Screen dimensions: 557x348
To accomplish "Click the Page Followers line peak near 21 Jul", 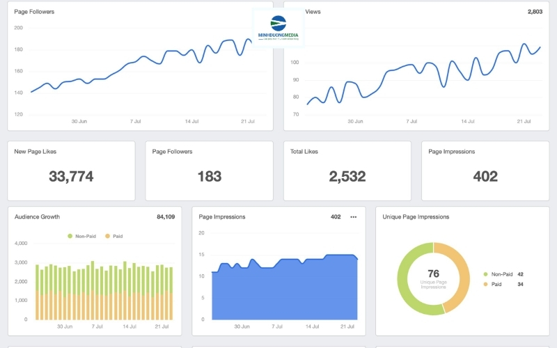I will (x=248, y=40).
